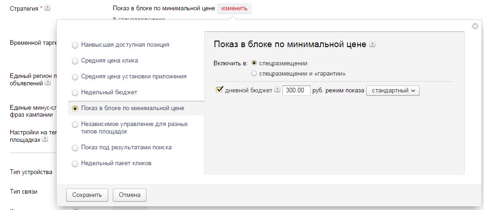Image resolution: width=484 pixels, height=210 pixels.
Task: Open help icon beside the popup heading
Action: (x=372, y=44)
